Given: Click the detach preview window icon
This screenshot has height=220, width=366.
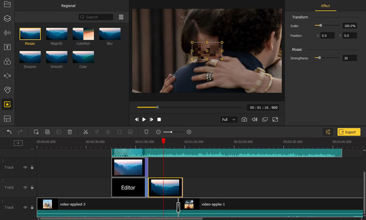Looking at the screenshot, I should point(265,119).
